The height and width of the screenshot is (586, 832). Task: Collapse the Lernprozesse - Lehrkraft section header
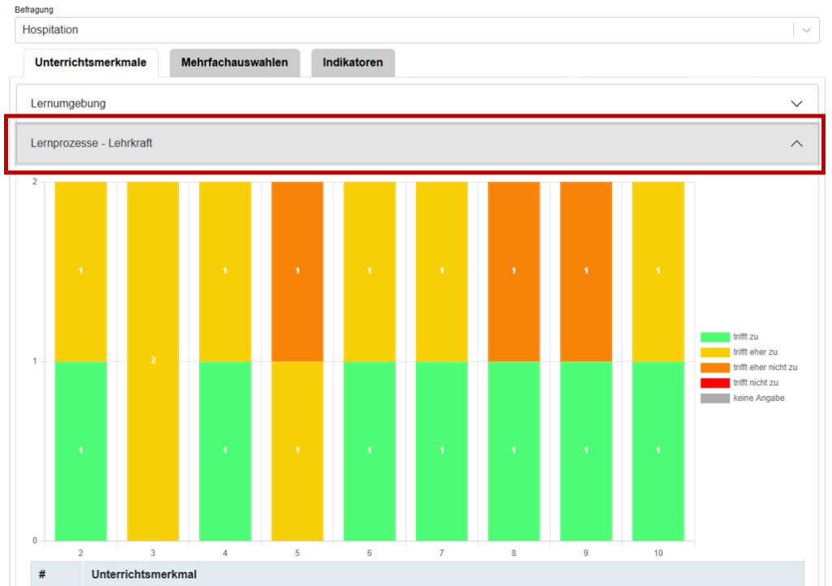coord(92,144)
